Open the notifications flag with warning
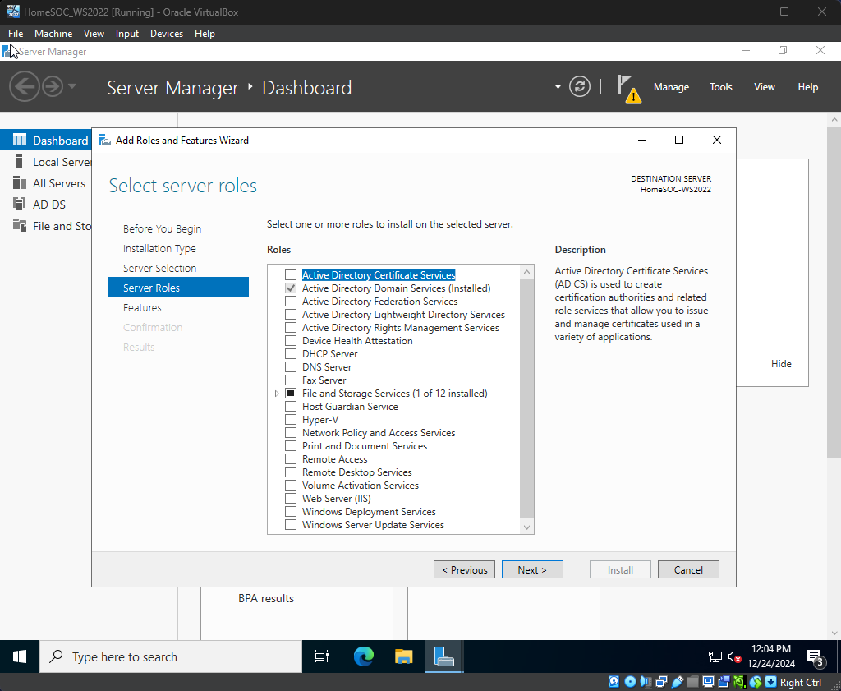841x691 pixels. pyautogui.click(x=628, y=88)
